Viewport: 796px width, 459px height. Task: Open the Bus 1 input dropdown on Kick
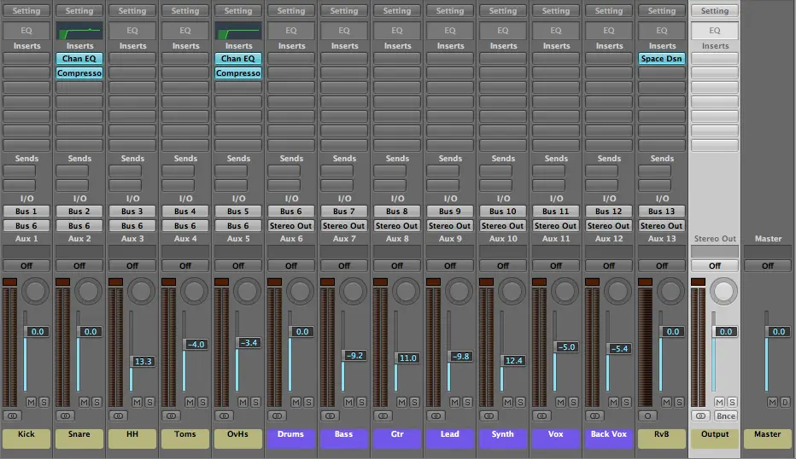tap(26, 212)
